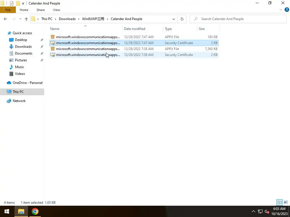Open the Recent locations dropdown
The width and height of the screenshot is (290, 217).
pyautogui.click(x=20, y=19)
